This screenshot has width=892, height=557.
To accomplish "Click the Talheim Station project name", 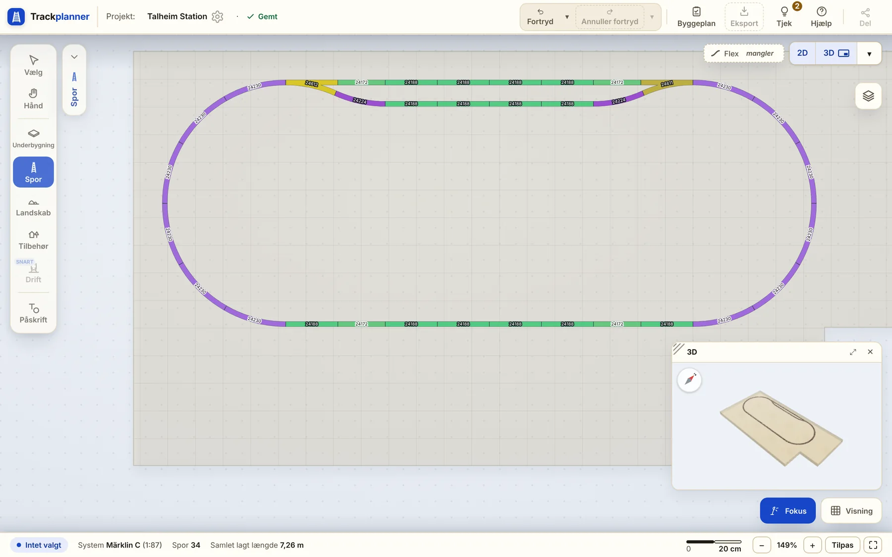I will pos(177,16).
